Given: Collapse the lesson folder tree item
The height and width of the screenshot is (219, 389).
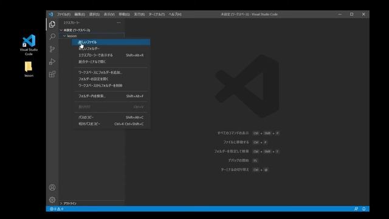Looking at the screenshot, I should point(92,36).
